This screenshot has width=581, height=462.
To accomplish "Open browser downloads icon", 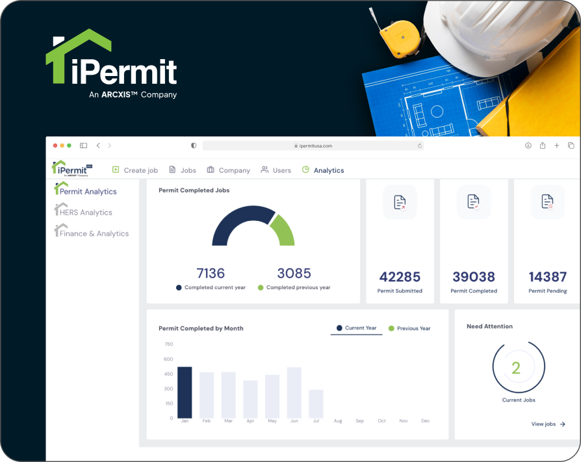I will click(x=528, y=146).
